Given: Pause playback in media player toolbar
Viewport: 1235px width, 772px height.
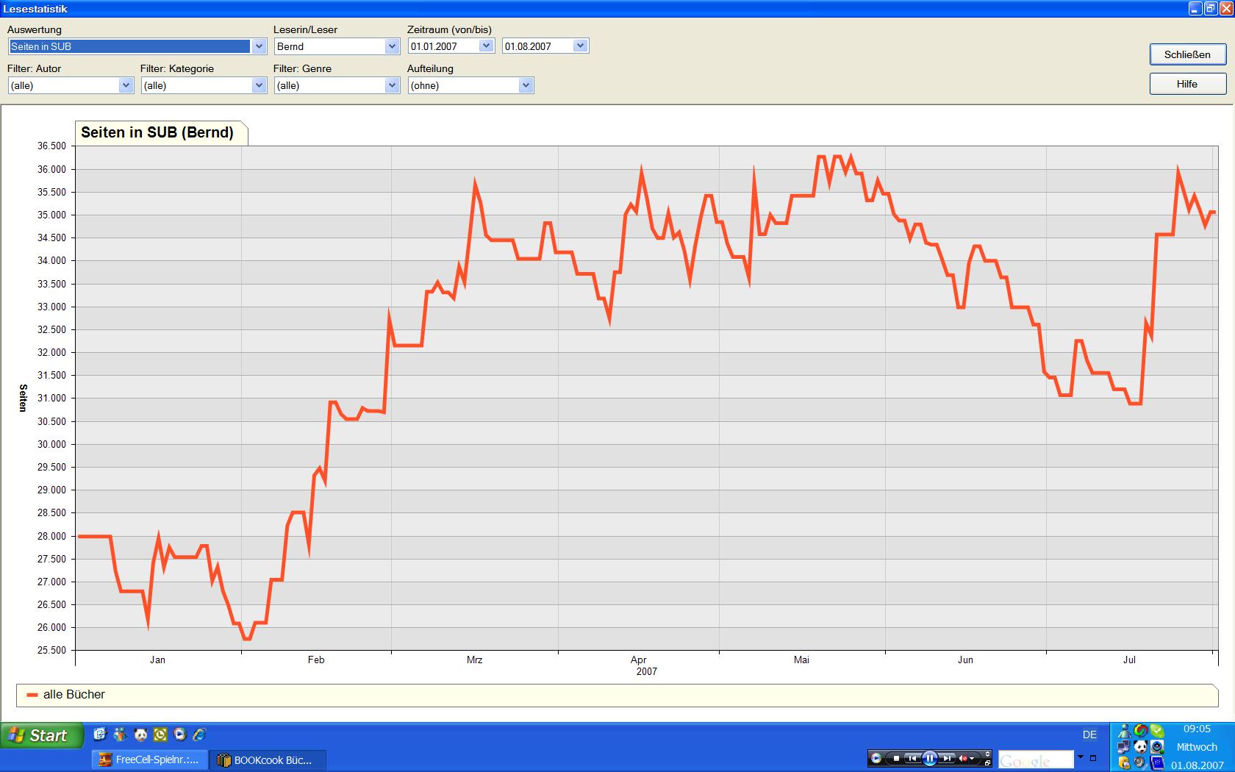Looking at the screenshot, I should [929, 758].
